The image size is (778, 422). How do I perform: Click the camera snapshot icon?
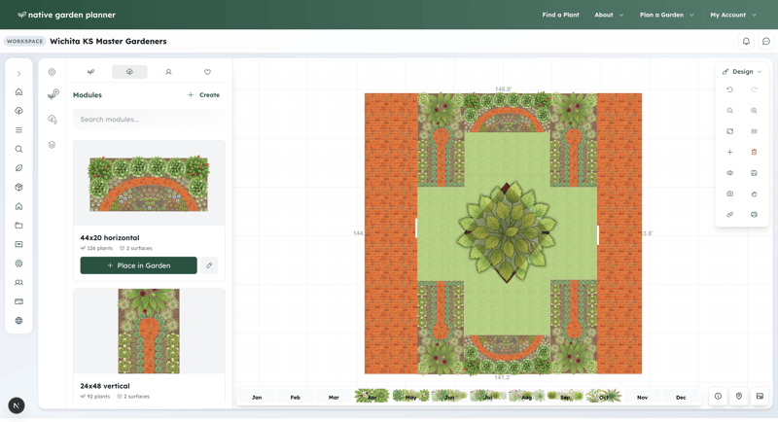(729, 193)
